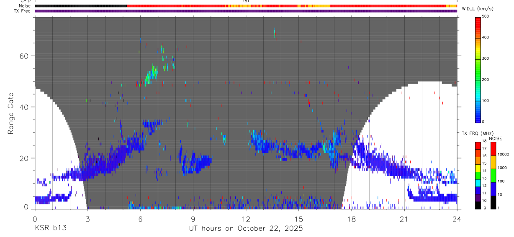Click the "Range Gate" y-axis label

11,113
